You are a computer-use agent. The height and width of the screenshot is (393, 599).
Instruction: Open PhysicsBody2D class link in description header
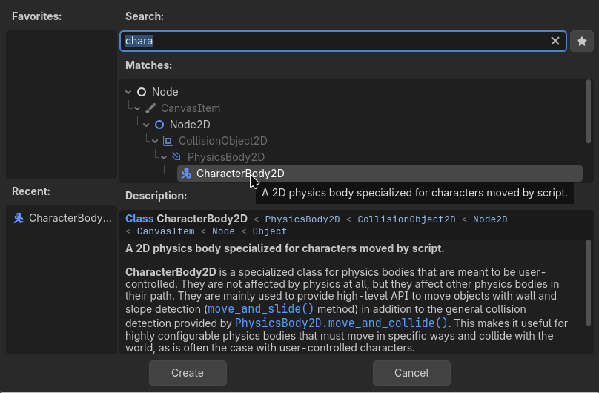click(302, 219)
